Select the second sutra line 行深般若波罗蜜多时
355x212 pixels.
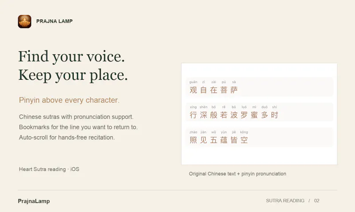260,112
